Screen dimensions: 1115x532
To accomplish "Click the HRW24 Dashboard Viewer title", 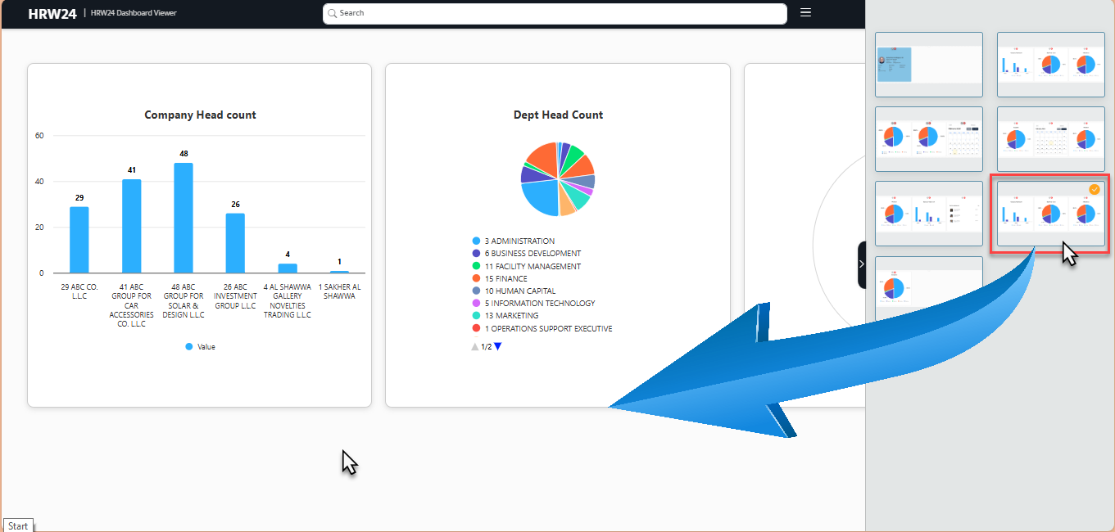I will [x=134, y=14].
